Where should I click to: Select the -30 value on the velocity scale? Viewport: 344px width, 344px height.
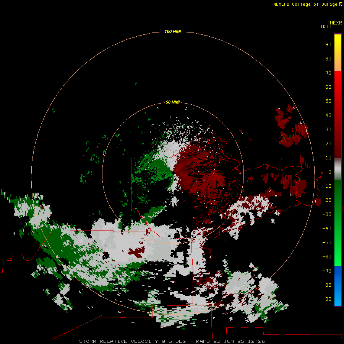(327, 214)
